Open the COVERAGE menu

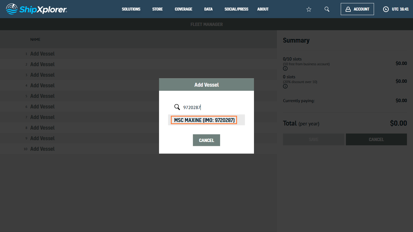pyautogui.click(x=184, y=9)
